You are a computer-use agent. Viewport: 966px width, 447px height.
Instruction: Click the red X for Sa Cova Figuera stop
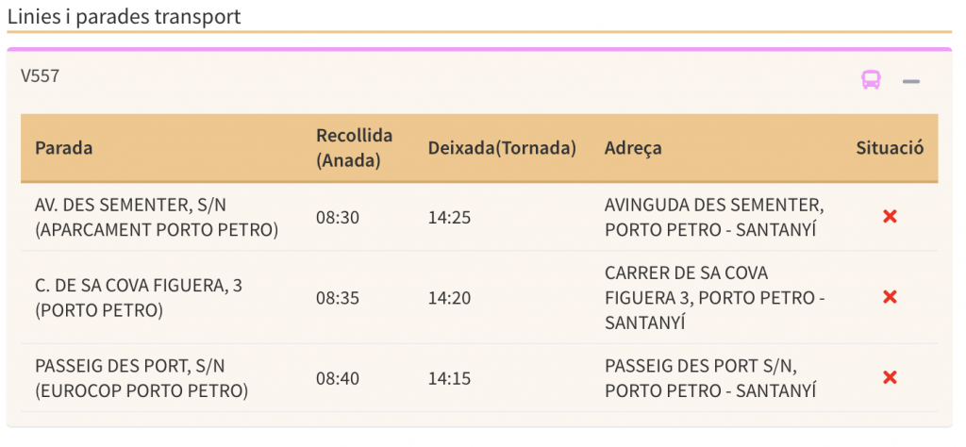tap(889, 297)
